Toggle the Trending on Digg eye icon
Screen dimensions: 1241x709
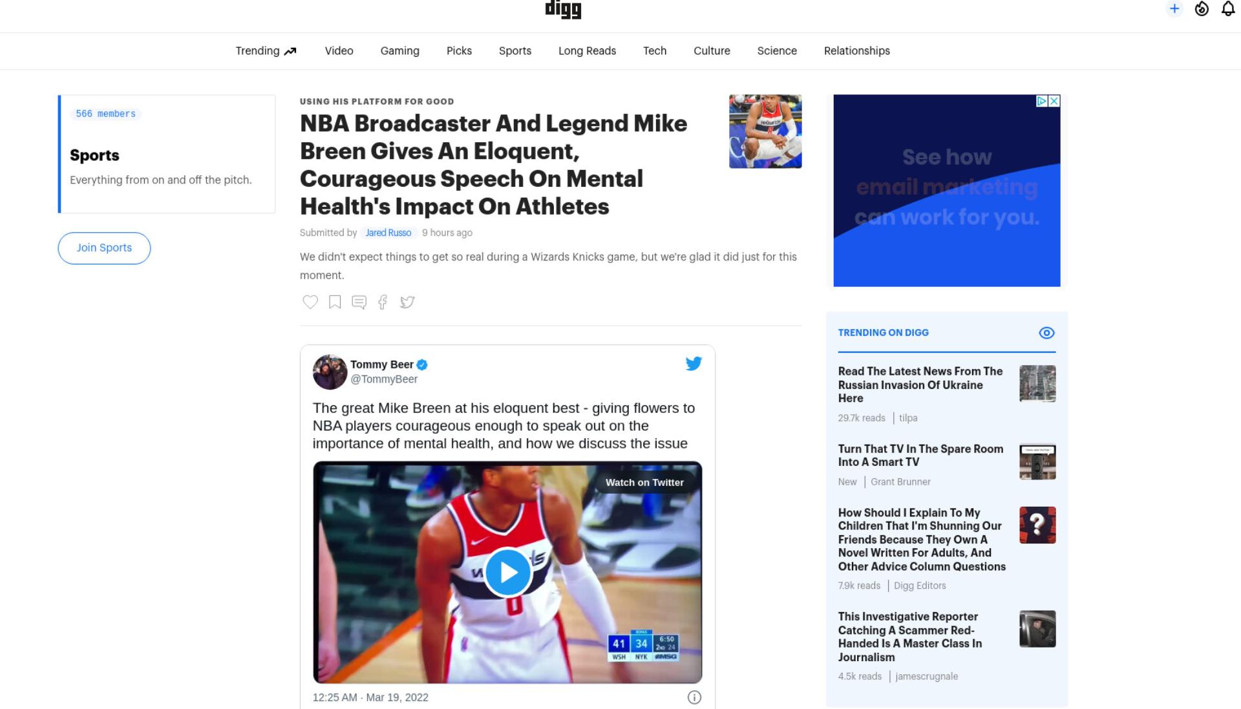tap(1046, 333)
